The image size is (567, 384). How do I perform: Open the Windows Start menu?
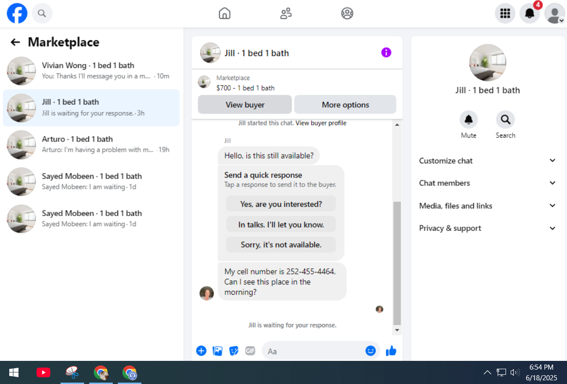[14, 372]
